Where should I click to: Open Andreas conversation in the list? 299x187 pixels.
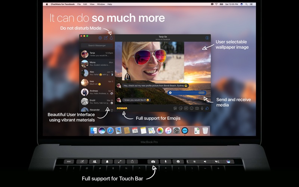[97, 92]
